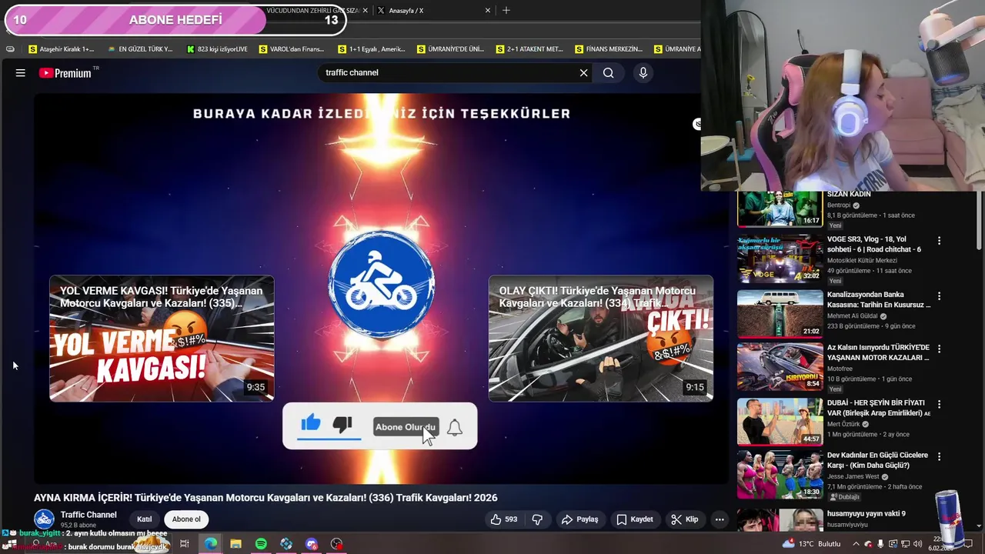Screen dimensions: 985x554
Task: Open options for Kanalizasyondan Banka Kasasına video
Action: 939,295
